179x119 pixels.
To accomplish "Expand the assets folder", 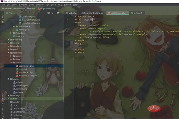I will tap(11, 56).
